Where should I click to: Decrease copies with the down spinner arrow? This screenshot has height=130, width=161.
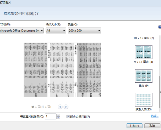(x=58, y=118)
